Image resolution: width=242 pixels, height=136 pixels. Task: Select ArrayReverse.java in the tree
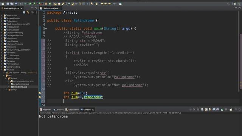pyautogui.click(x=21, y=84)
